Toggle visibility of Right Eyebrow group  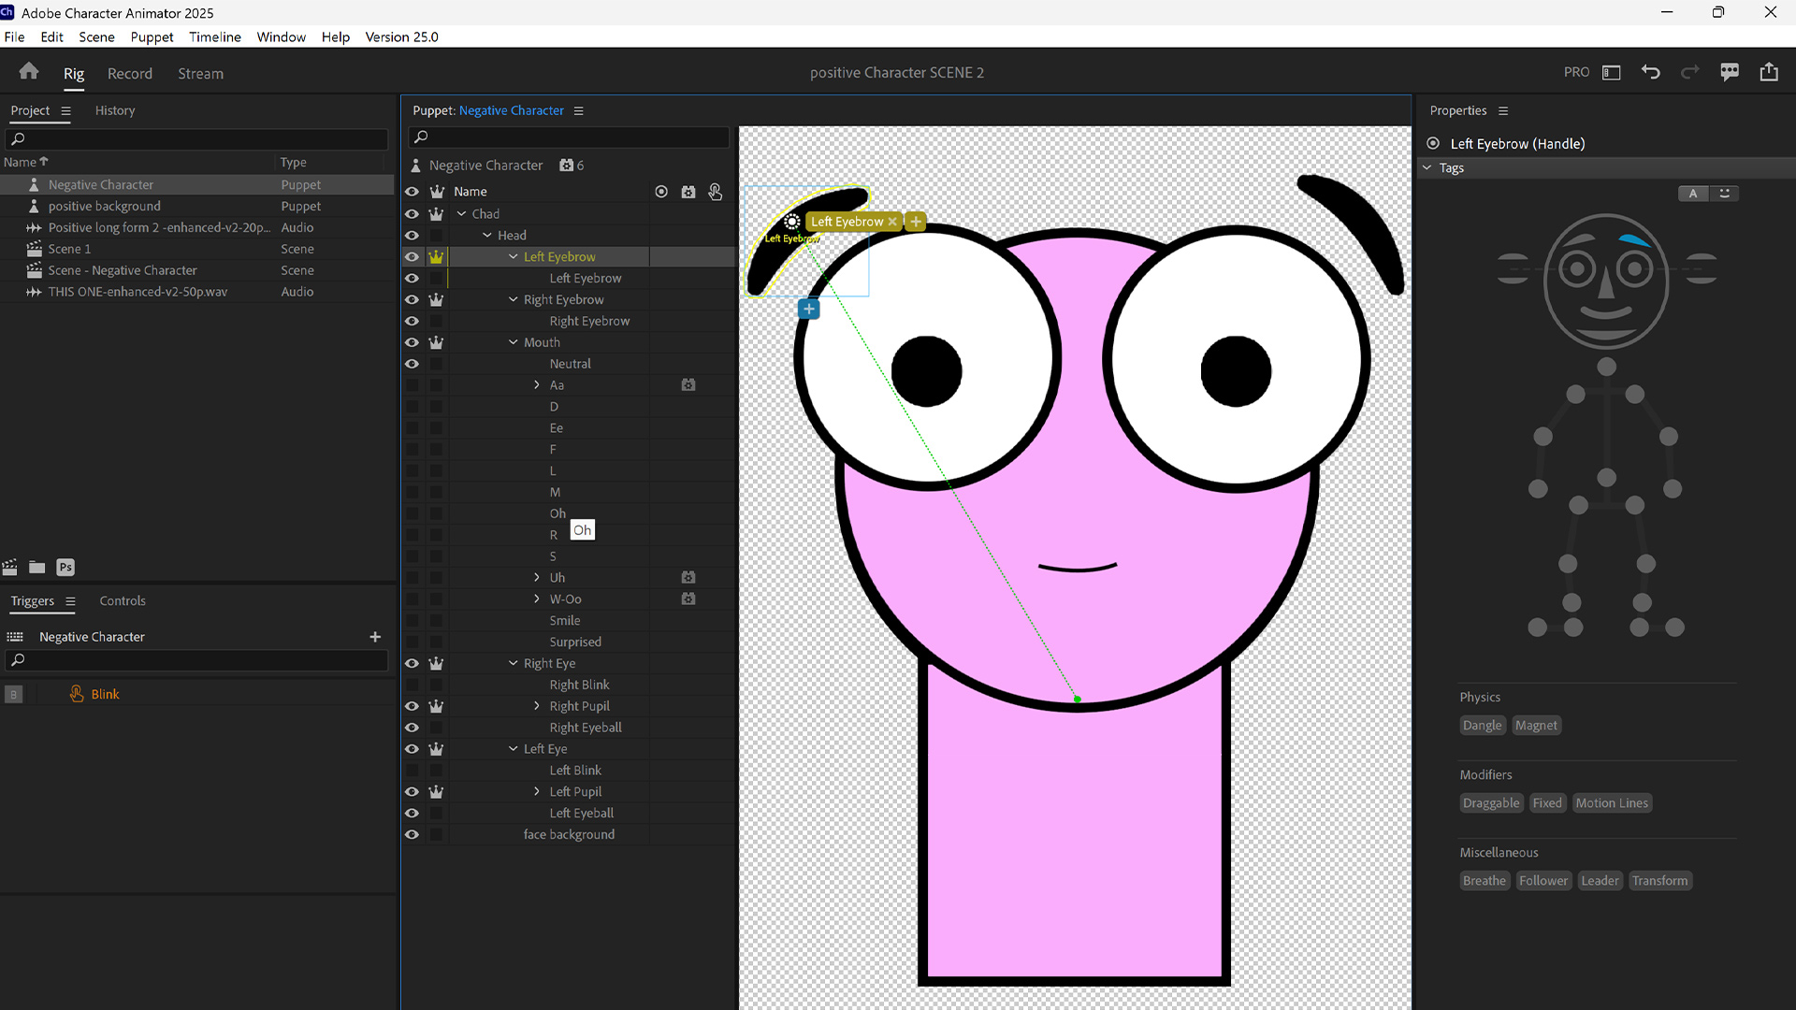click(x=412, y=300)
